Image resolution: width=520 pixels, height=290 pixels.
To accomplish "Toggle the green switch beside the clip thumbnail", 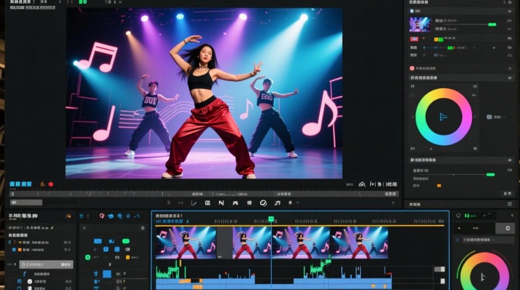I will [492, 24].
